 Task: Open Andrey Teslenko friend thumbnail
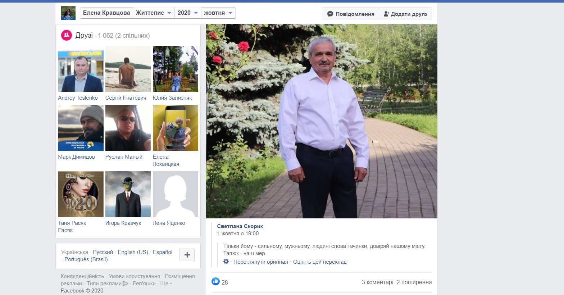point(81,69)
